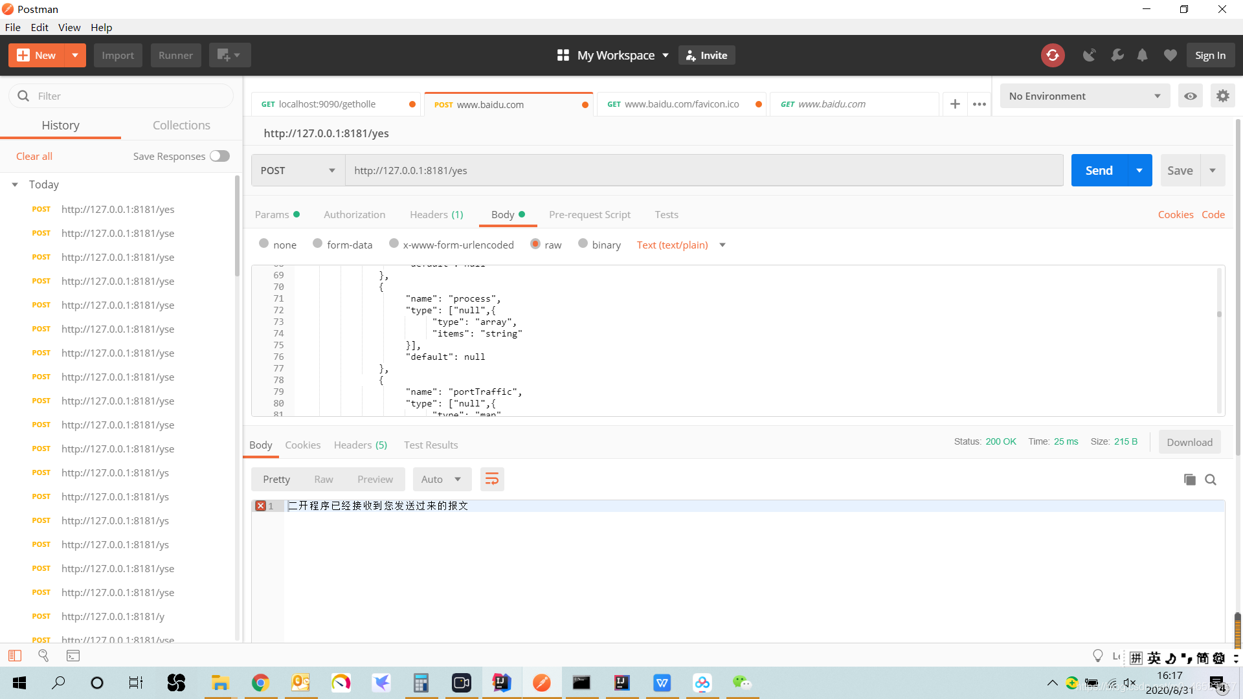The image size is (1243, 699).
Task: Click the Send button
Action: [1097, 170]
